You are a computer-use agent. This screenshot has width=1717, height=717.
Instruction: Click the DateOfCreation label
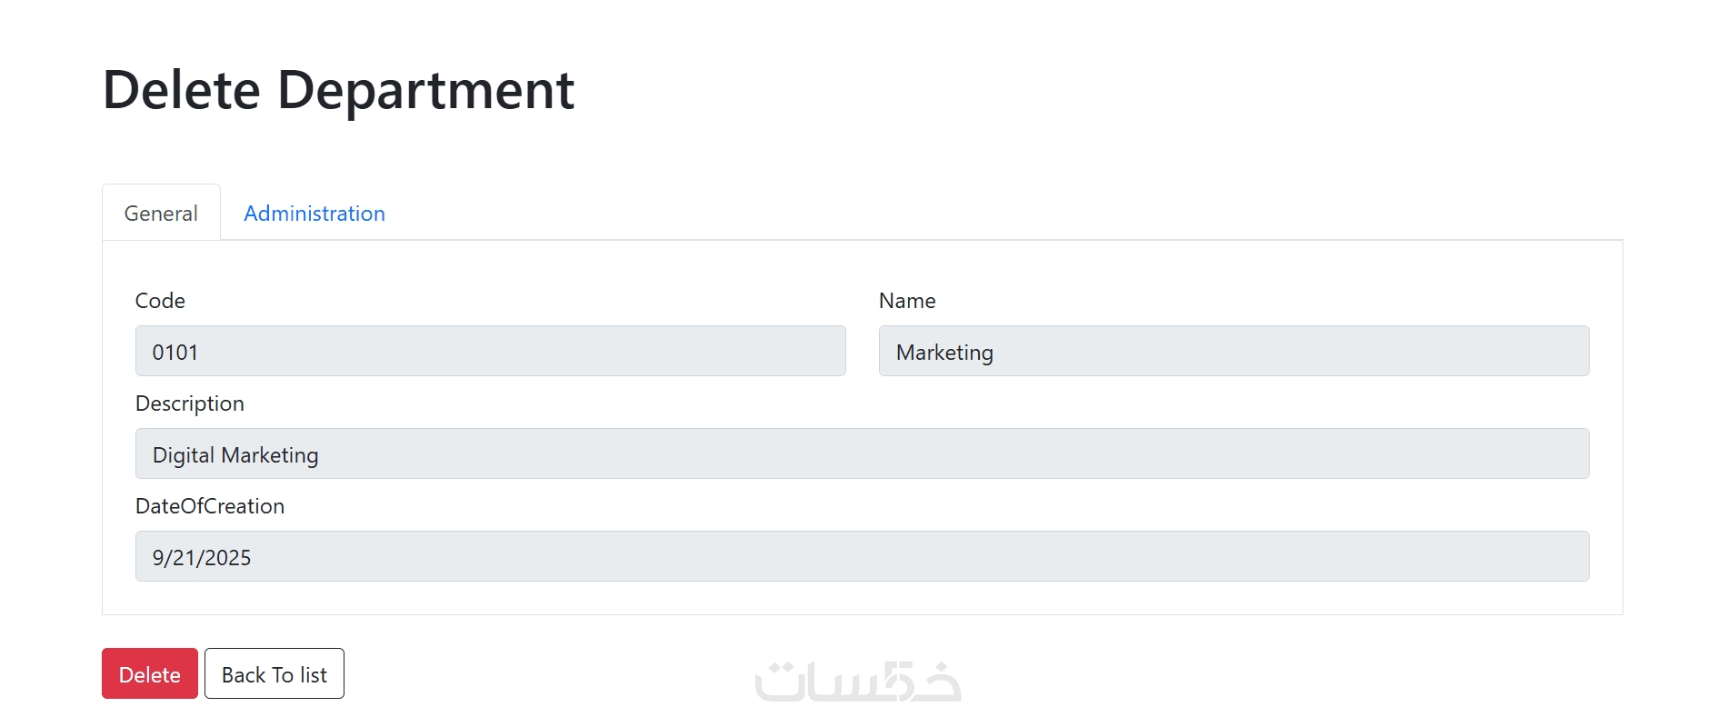209,506
